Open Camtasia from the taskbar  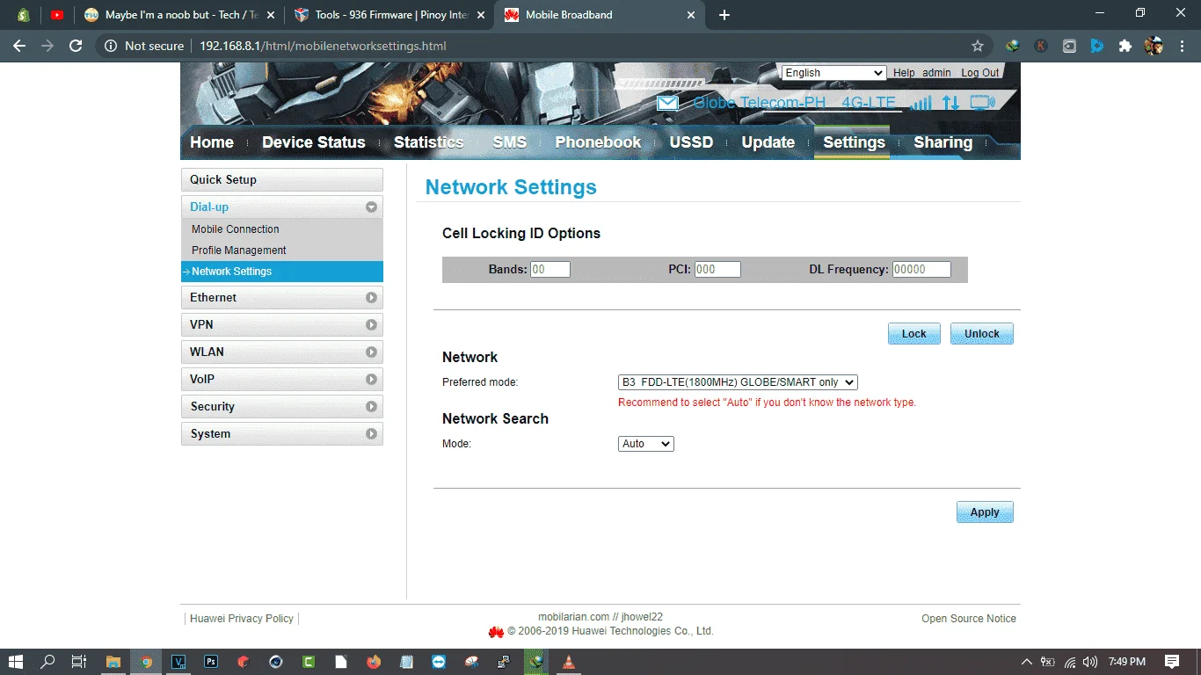309,662
